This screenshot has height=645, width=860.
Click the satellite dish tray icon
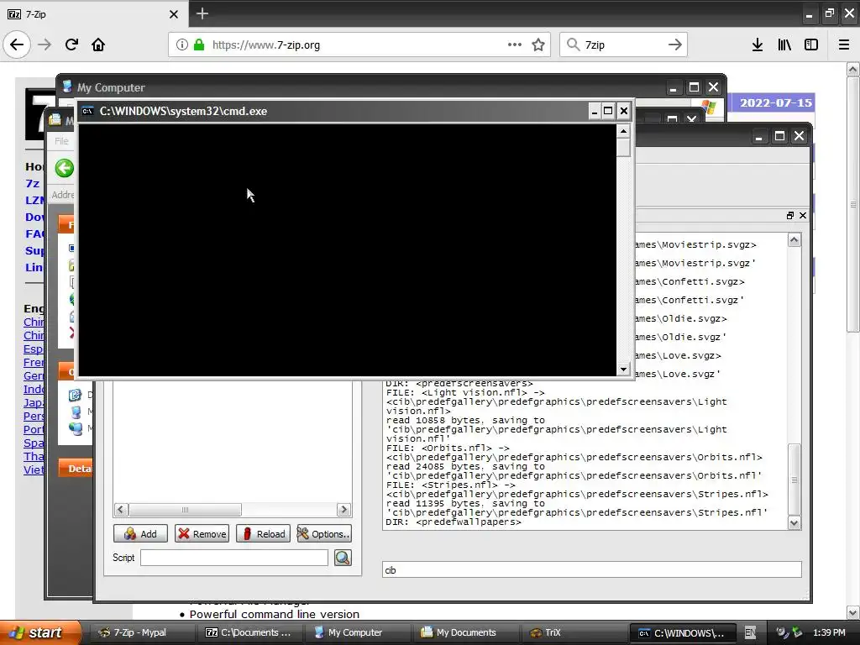pos(782,632)
